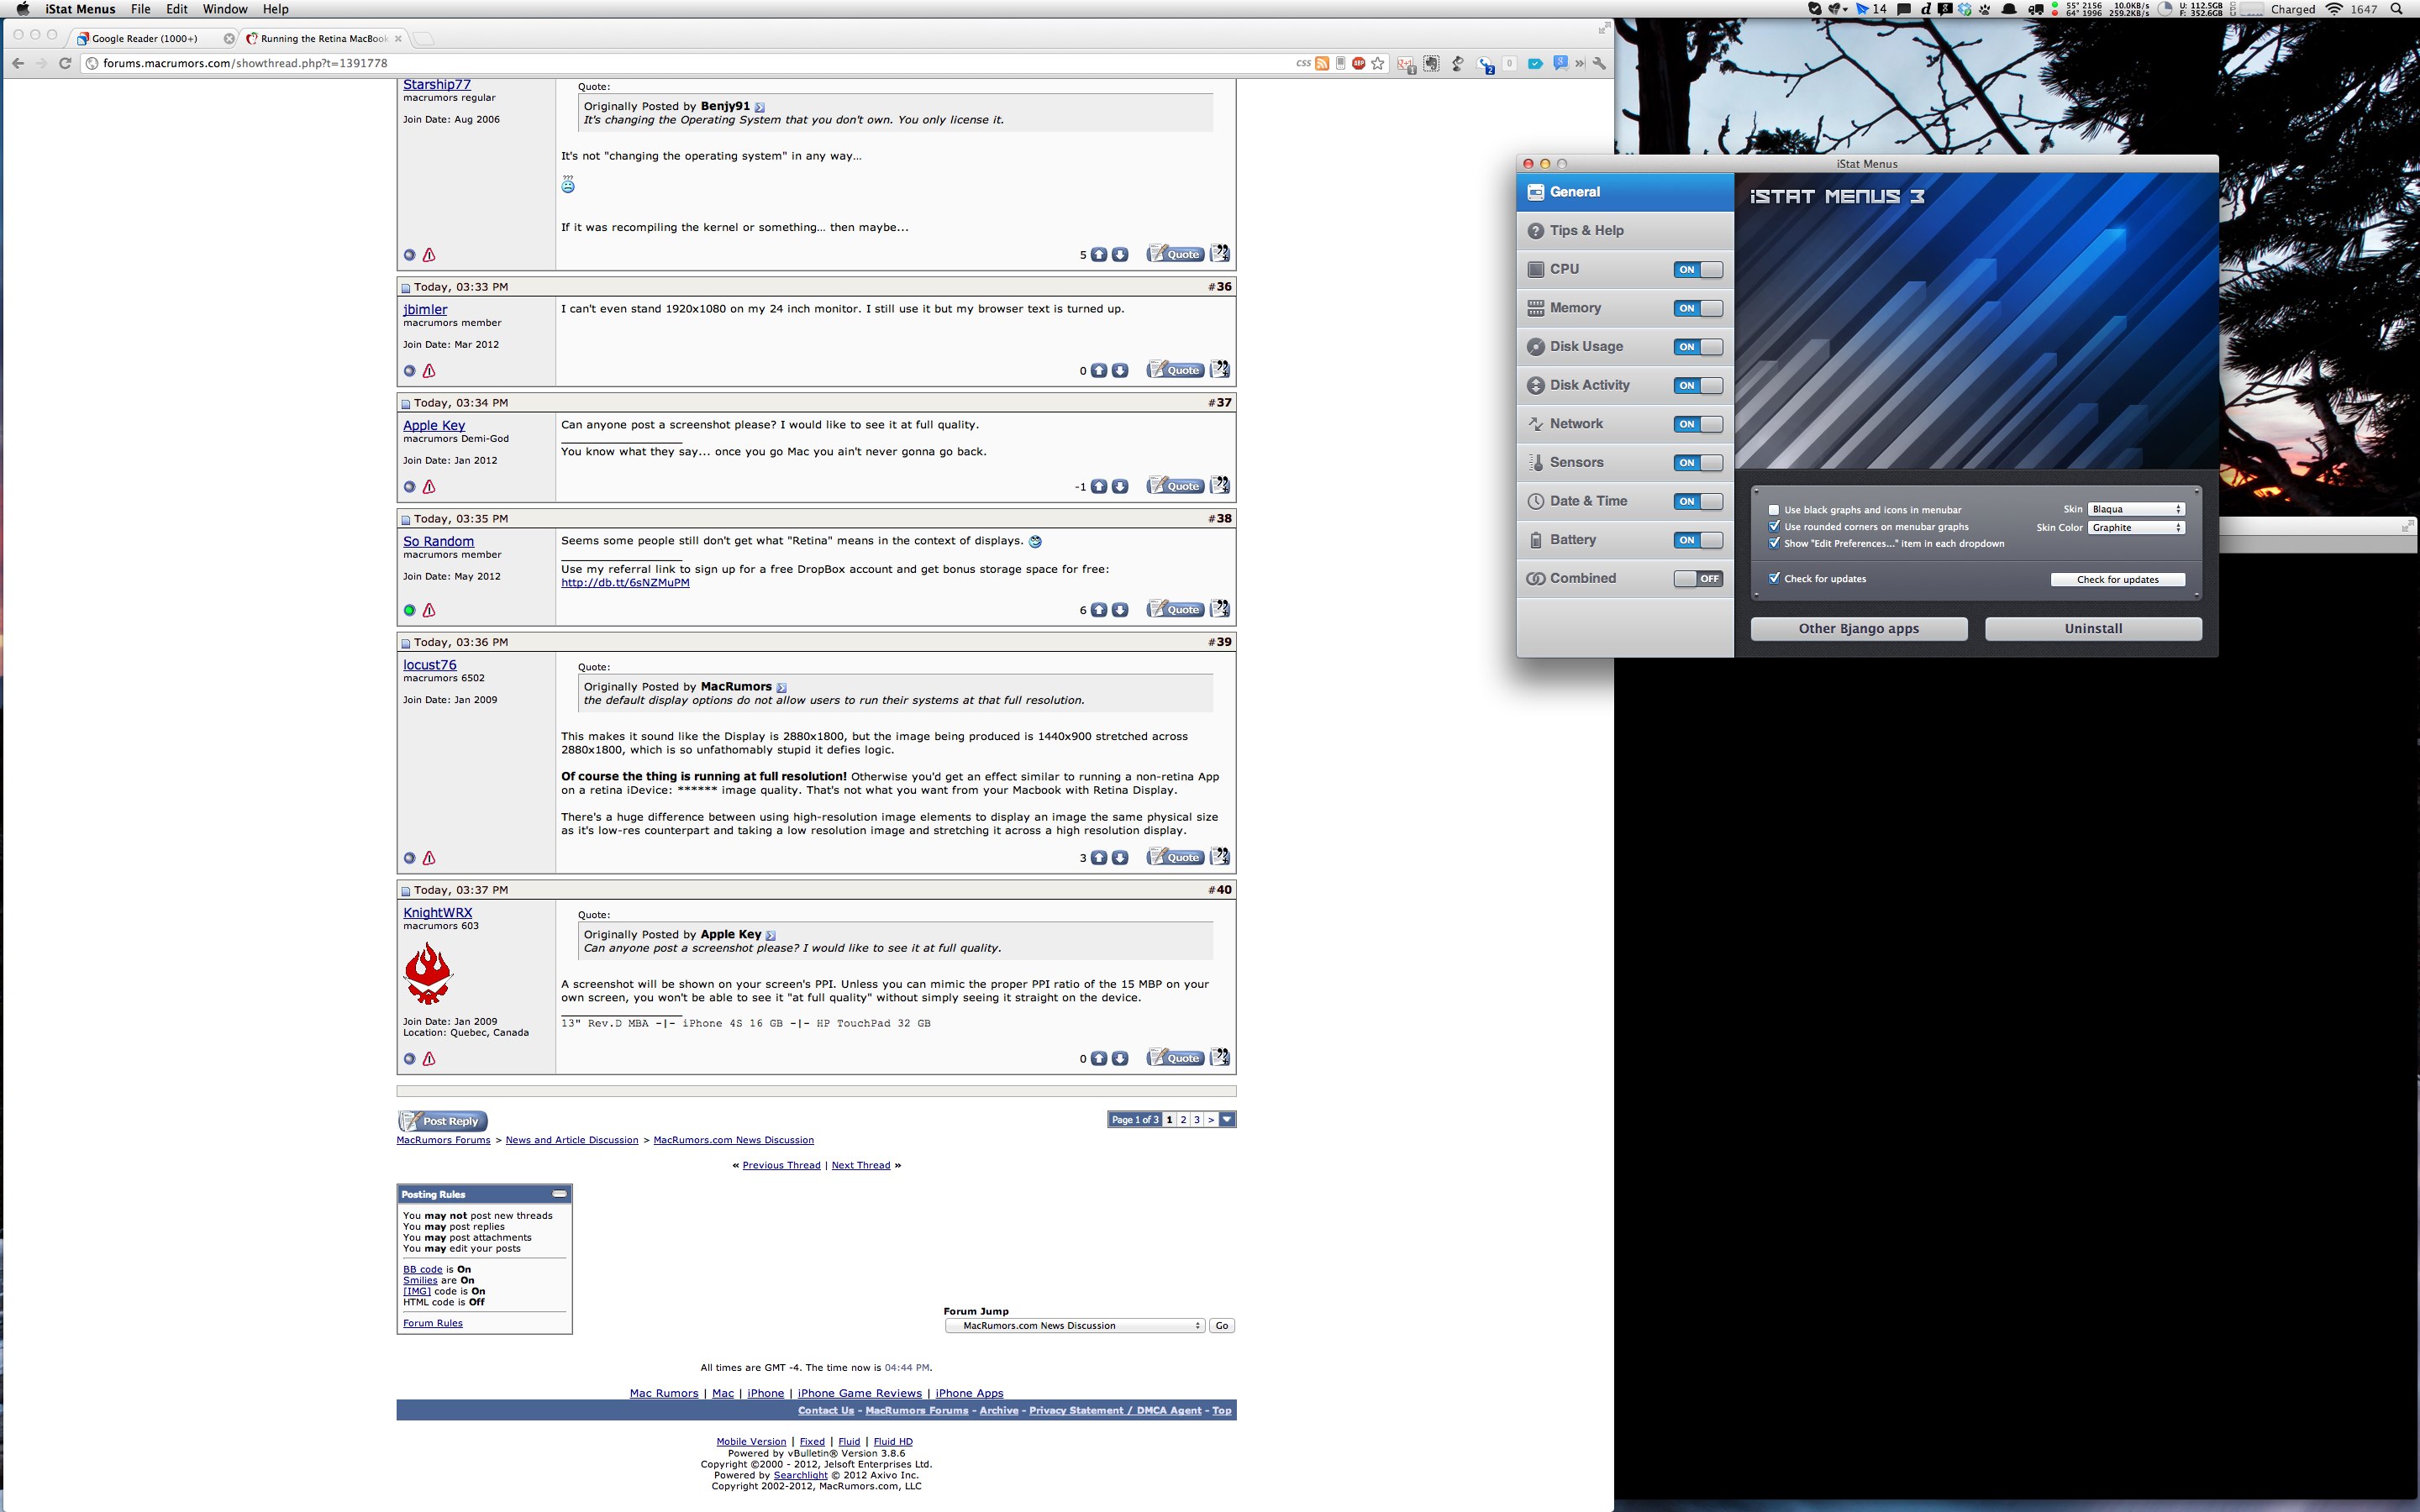Viewport: 2420px width, 1512px height.
Task: Click the Check for updates button
Action: [x=2118, y=580]
